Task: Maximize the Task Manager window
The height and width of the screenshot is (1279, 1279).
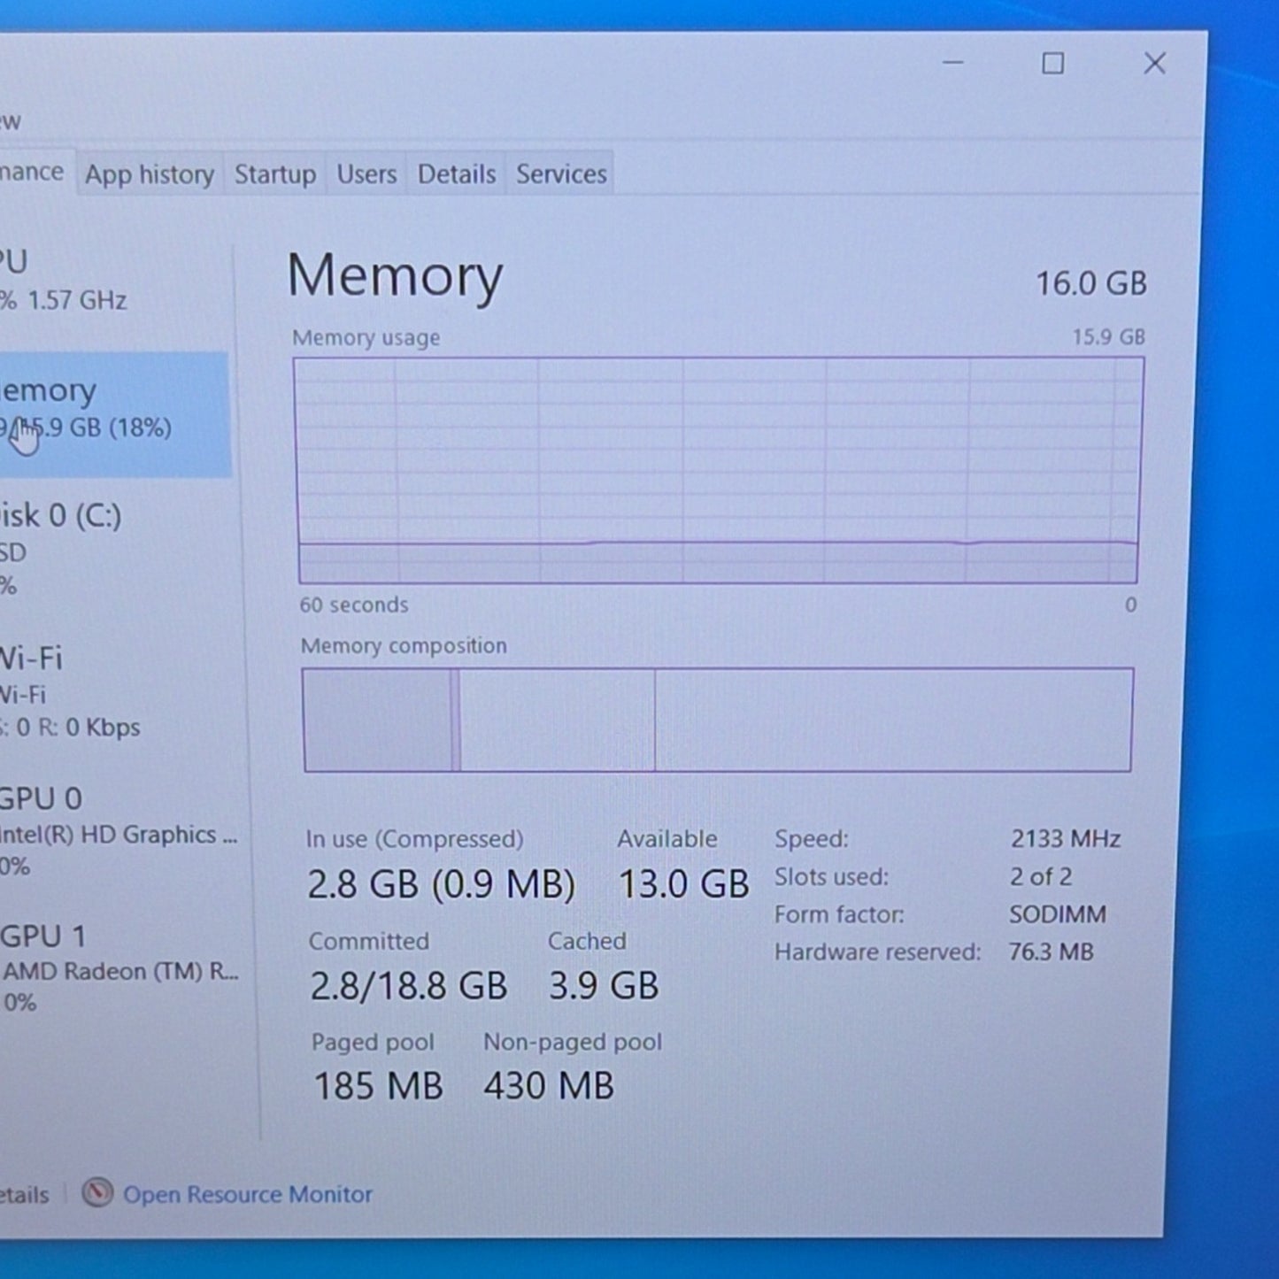Action: point(1052,64)
